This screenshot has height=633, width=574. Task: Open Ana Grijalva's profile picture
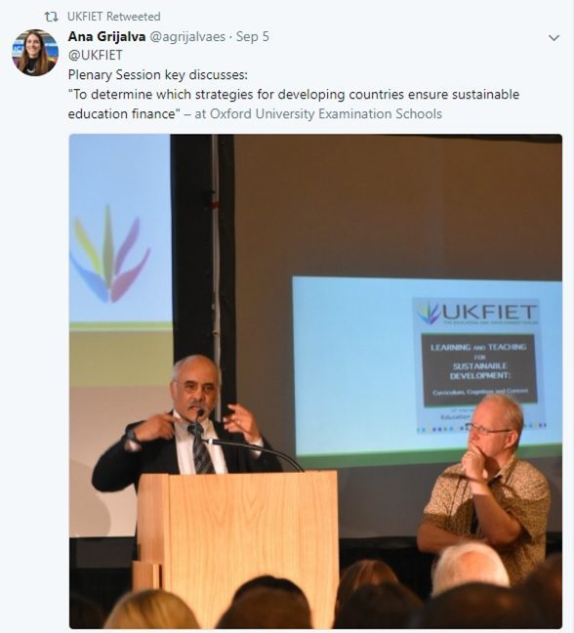(35, 53)
